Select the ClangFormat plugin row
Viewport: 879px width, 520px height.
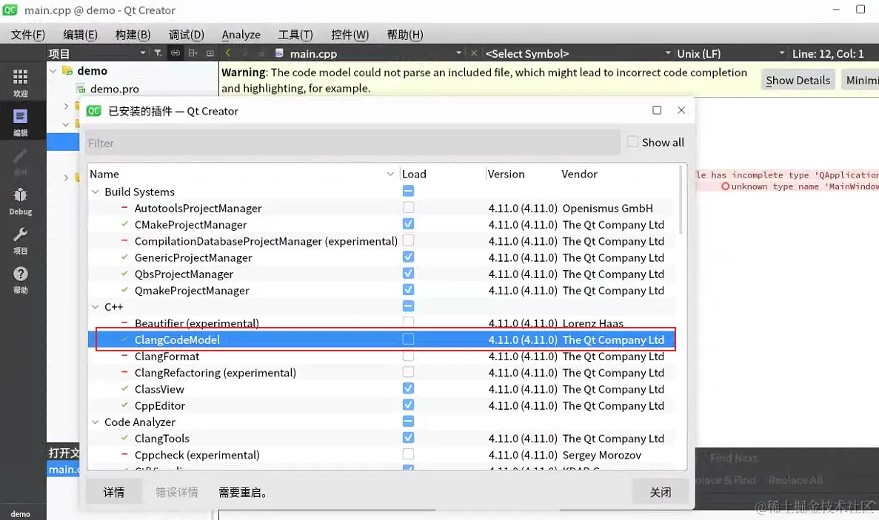pyautogui.click(x=382, y=356)
